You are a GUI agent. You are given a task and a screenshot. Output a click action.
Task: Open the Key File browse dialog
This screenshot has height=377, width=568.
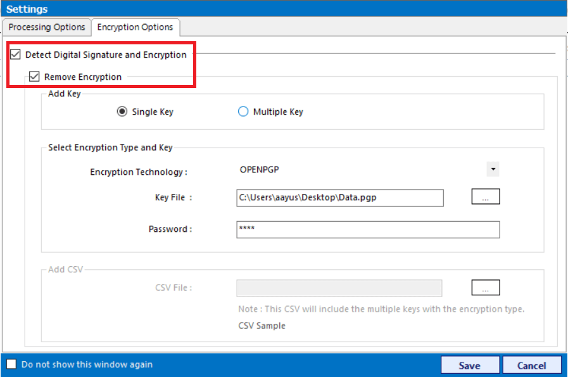pos(485,198)
